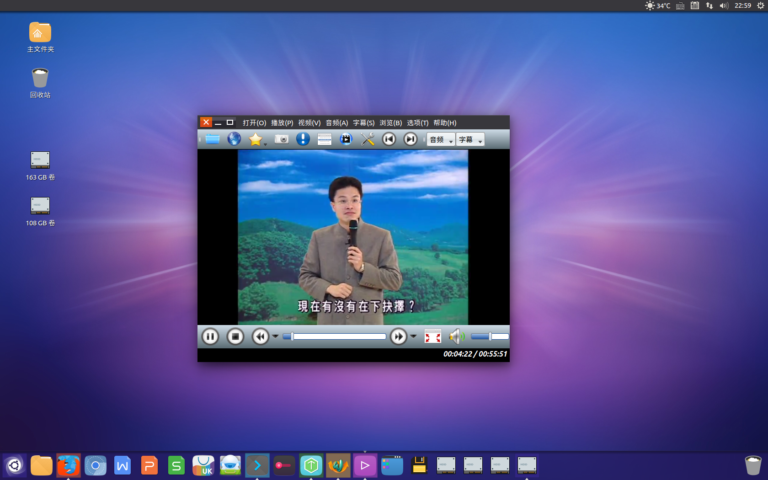Click the TV clapper icon in toolbar
This screenshot has width=768, height=480.
click(346, 139)
